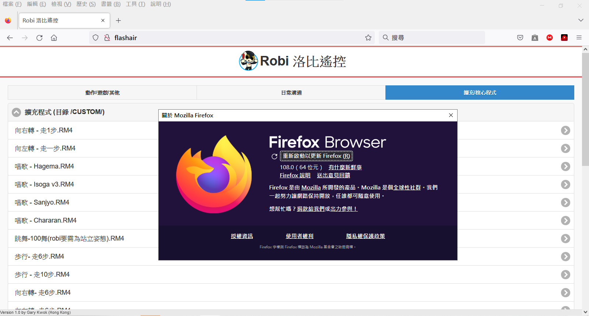Click arrow for 步行- 走6步.RM4 row
Screen dimensions: 589x316
[x=565, y=256]
